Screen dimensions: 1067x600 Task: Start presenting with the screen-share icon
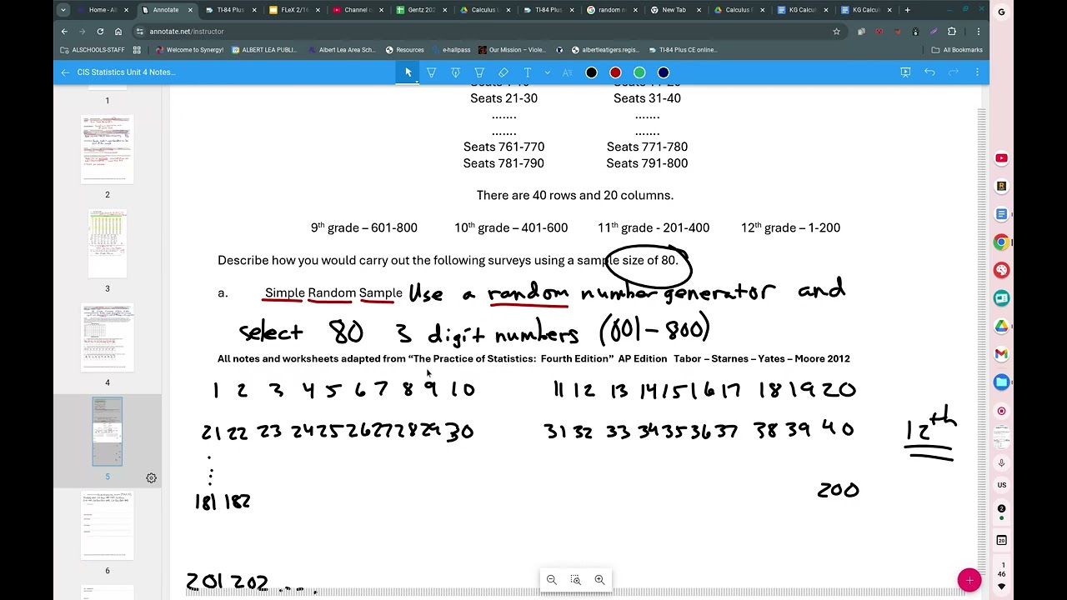click(x=905, y=72)
